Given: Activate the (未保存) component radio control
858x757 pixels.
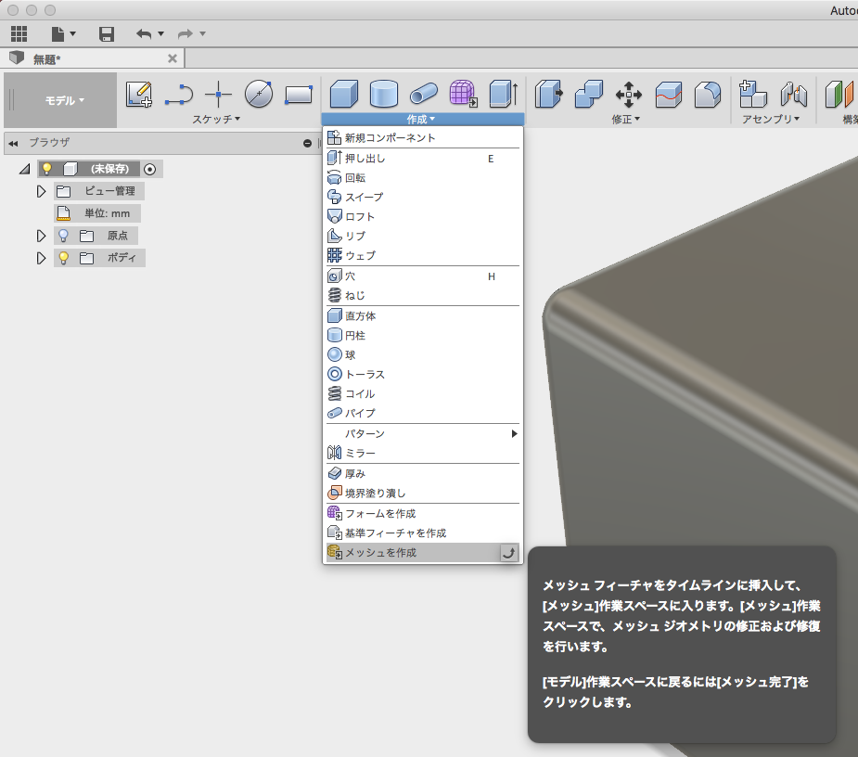Looking at the screenshot, I should 148,168.
